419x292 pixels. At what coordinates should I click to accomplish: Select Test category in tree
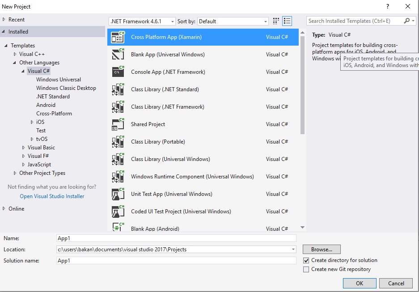(41, 131)
